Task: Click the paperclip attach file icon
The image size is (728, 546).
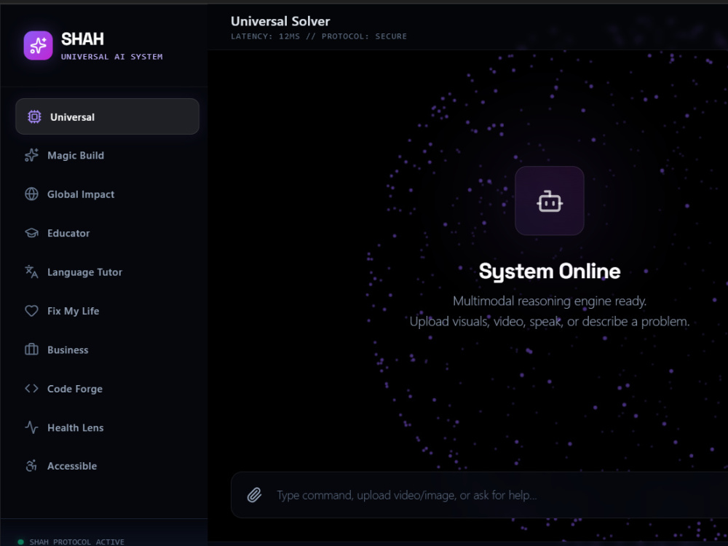Action: [x=254, y=495]
